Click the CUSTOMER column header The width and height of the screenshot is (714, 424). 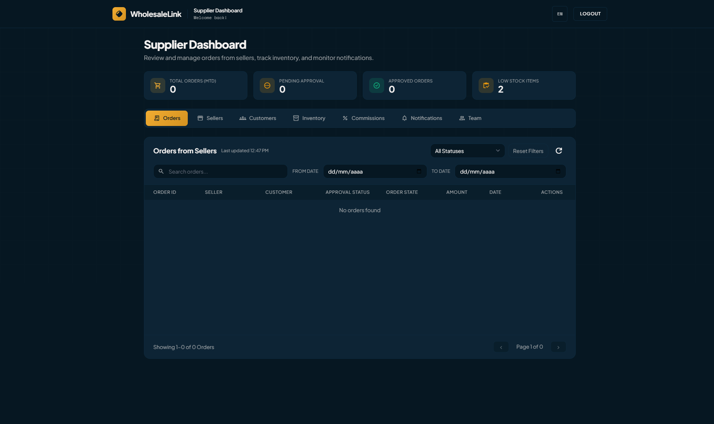[279, 192]
